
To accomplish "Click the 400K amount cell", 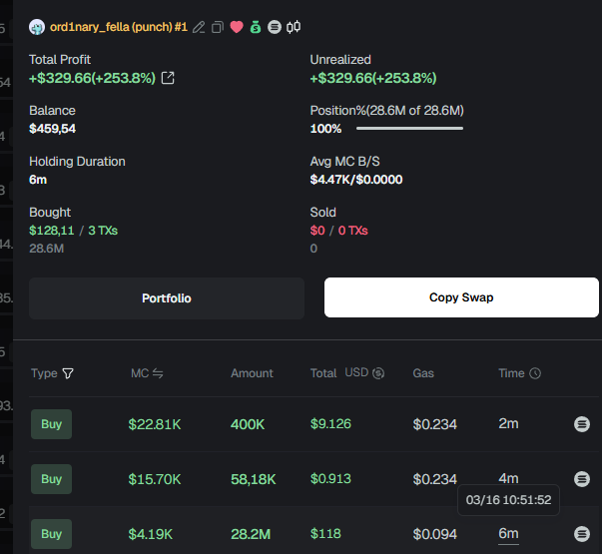I will pyautogui.click(x=248, y=424).
